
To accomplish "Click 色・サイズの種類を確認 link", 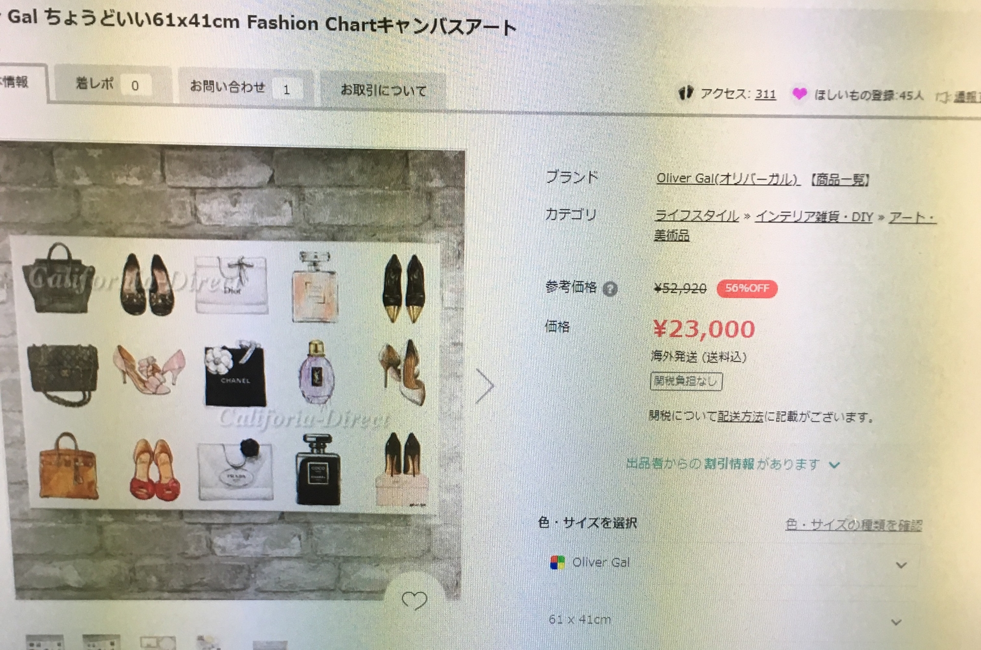I will point(853,525).
